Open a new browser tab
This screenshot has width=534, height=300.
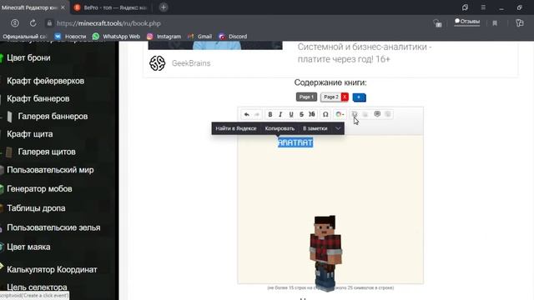(164, 7)
